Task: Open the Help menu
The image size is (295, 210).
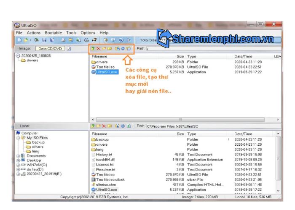Action: click(104, 33)
